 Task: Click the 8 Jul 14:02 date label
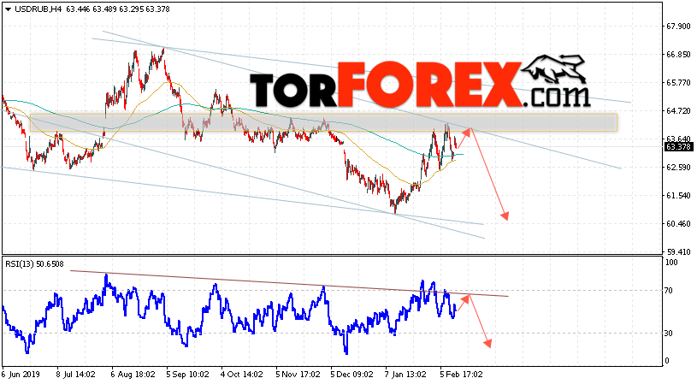coord(76,375)
